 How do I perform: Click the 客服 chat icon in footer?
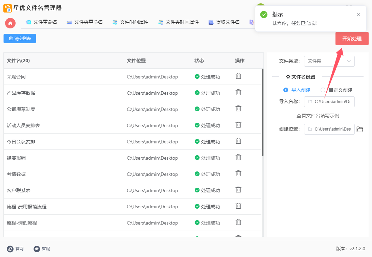[37, 249]
